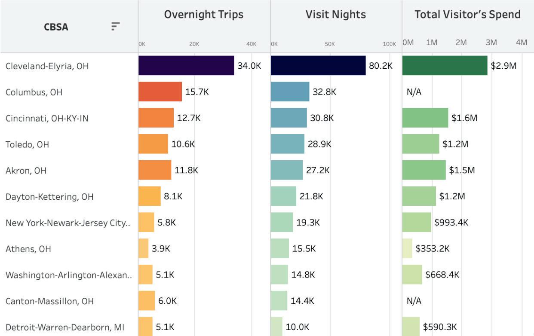
Task: Click Akron $1.5M visitor spend bar
Action: tap(424, 170)
